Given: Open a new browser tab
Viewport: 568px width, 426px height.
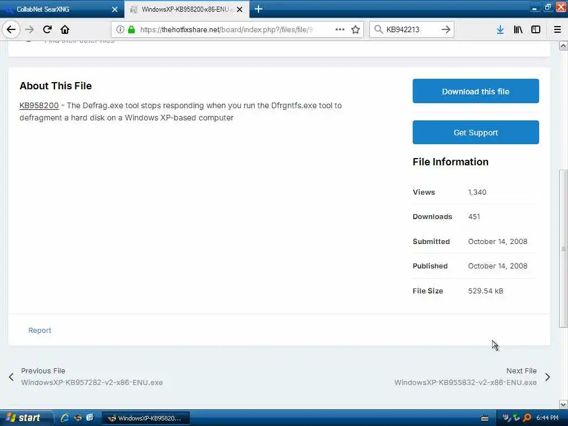Looking at the screenshot, I should tap(258, 9).
